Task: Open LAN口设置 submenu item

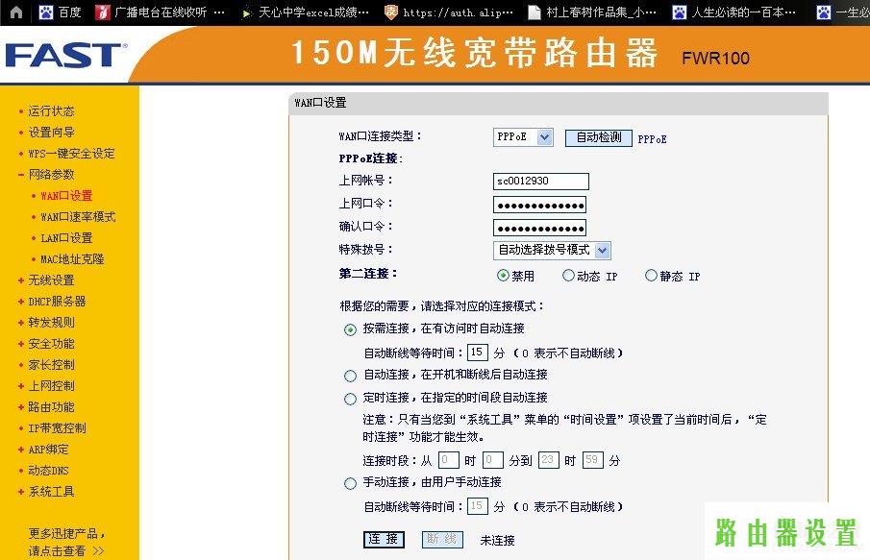Action: (x=66, y=238)
